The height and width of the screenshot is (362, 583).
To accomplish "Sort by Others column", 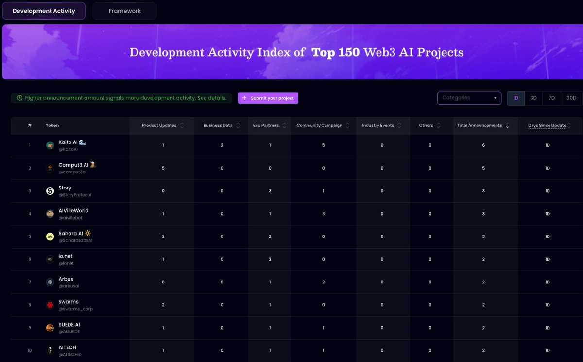I will [438, 126].
